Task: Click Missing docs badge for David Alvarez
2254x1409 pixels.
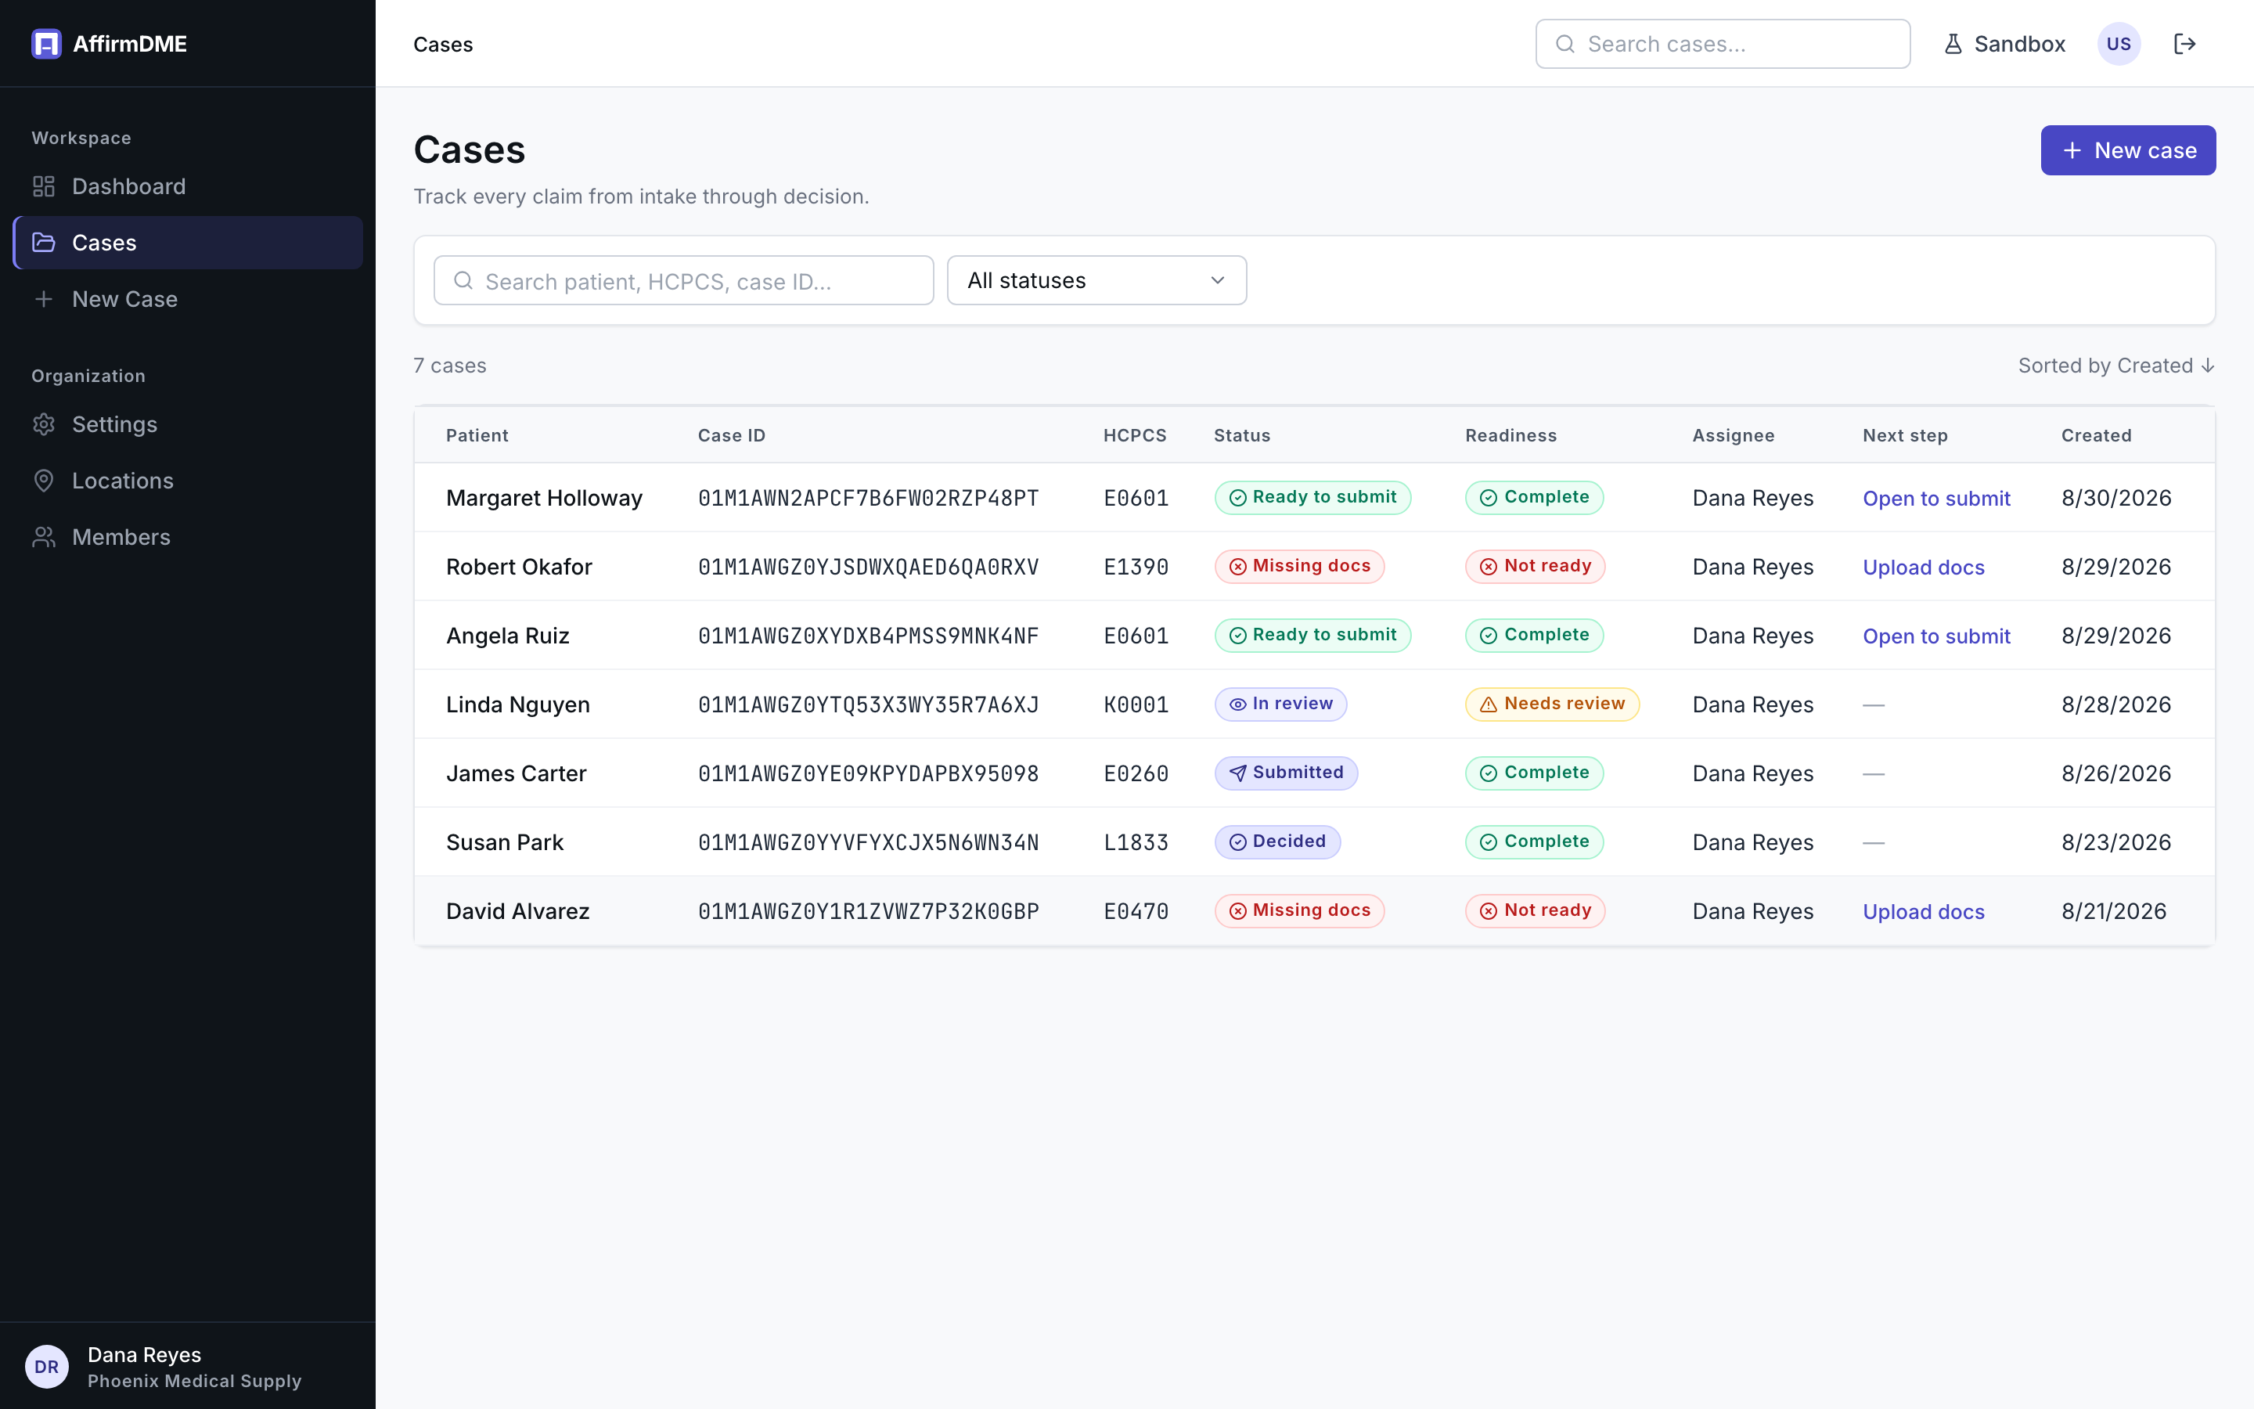Action: click(x=1299, y=910)
